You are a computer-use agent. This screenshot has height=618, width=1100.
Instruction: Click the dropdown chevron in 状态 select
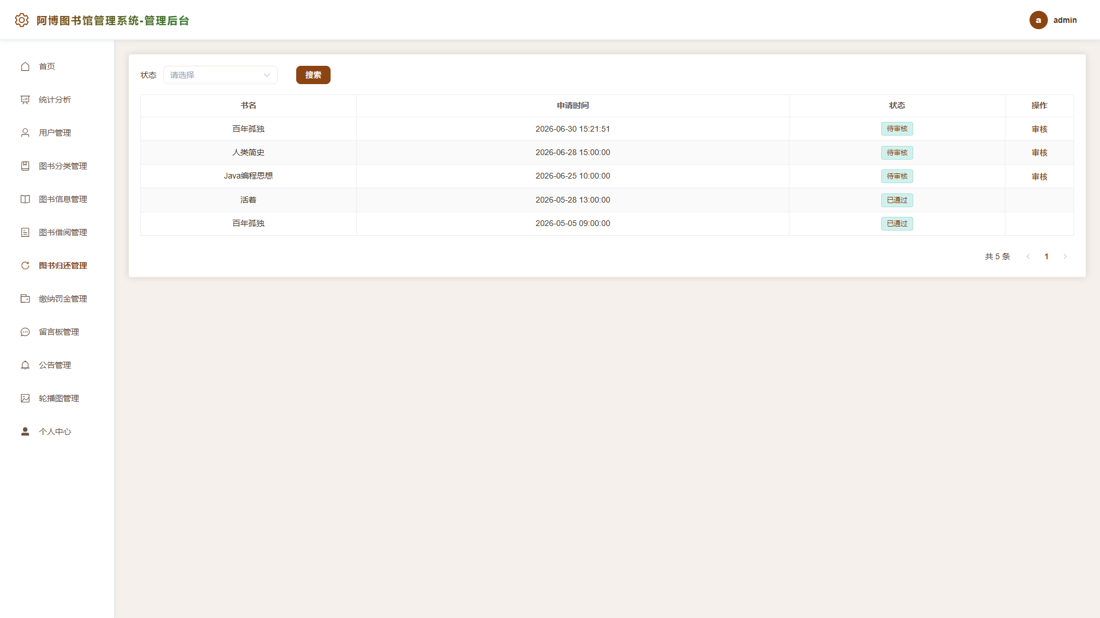267,75
